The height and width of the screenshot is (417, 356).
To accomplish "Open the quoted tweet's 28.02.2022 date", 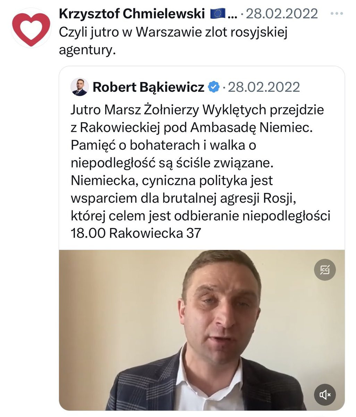I will pos(264,87).
